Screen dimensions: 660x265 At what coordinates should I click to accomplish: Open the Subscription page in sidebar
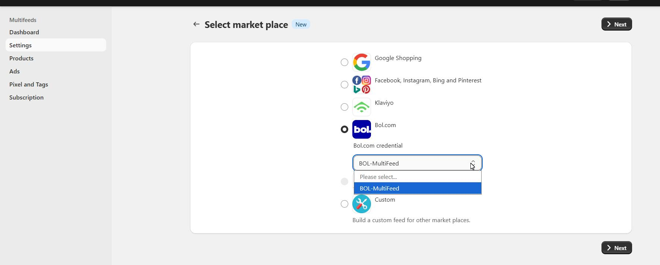pyautogui.click(x=26, y=97)
